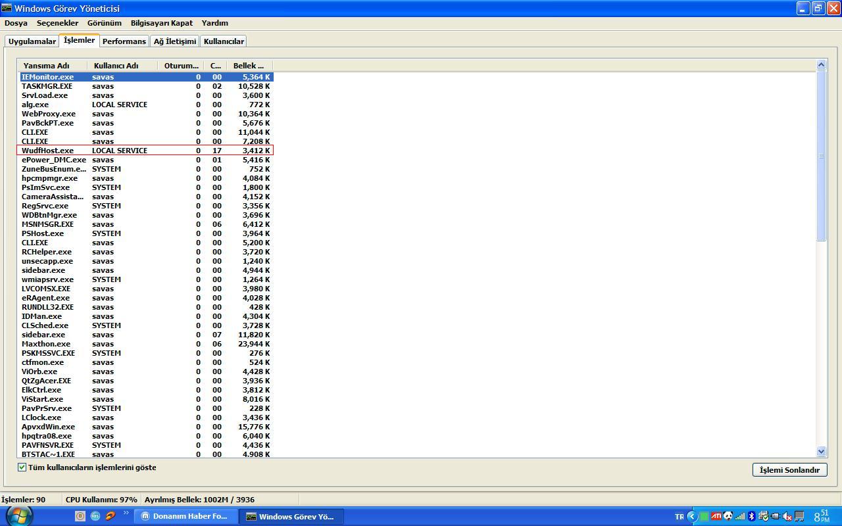Sort by the Oturum... column header
The image size is (842, 526).
point(181,66)
